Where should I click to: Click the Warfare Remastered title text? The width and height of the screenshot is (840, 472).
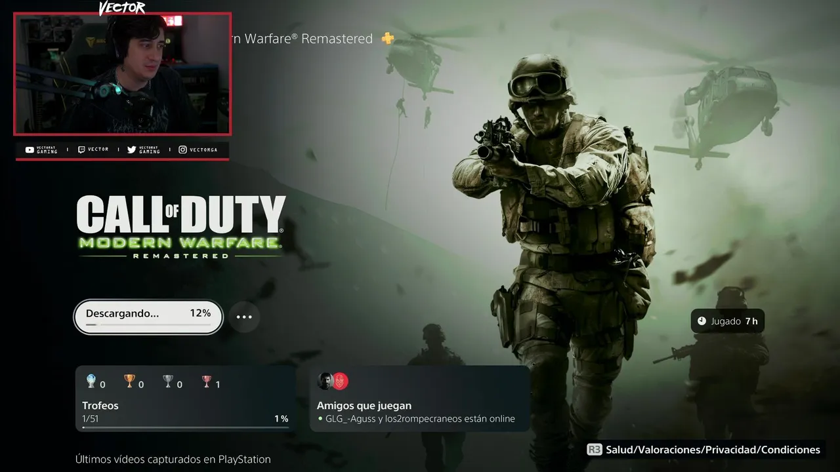(303, 39)
